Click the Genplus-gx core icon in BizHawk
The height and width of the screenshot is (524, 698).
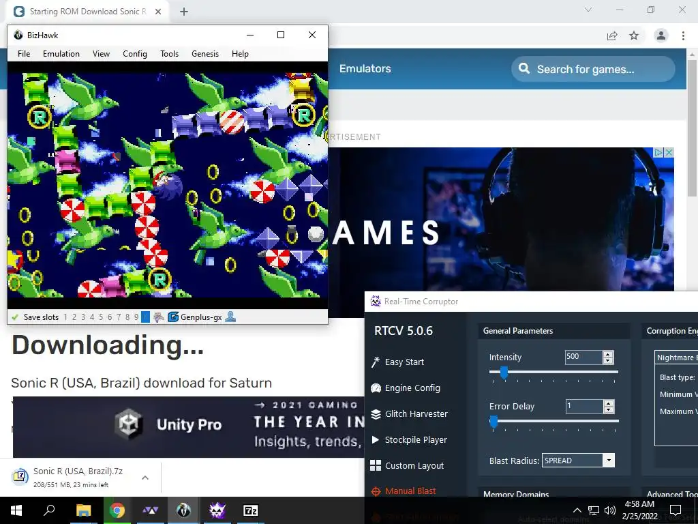point(173,317)
